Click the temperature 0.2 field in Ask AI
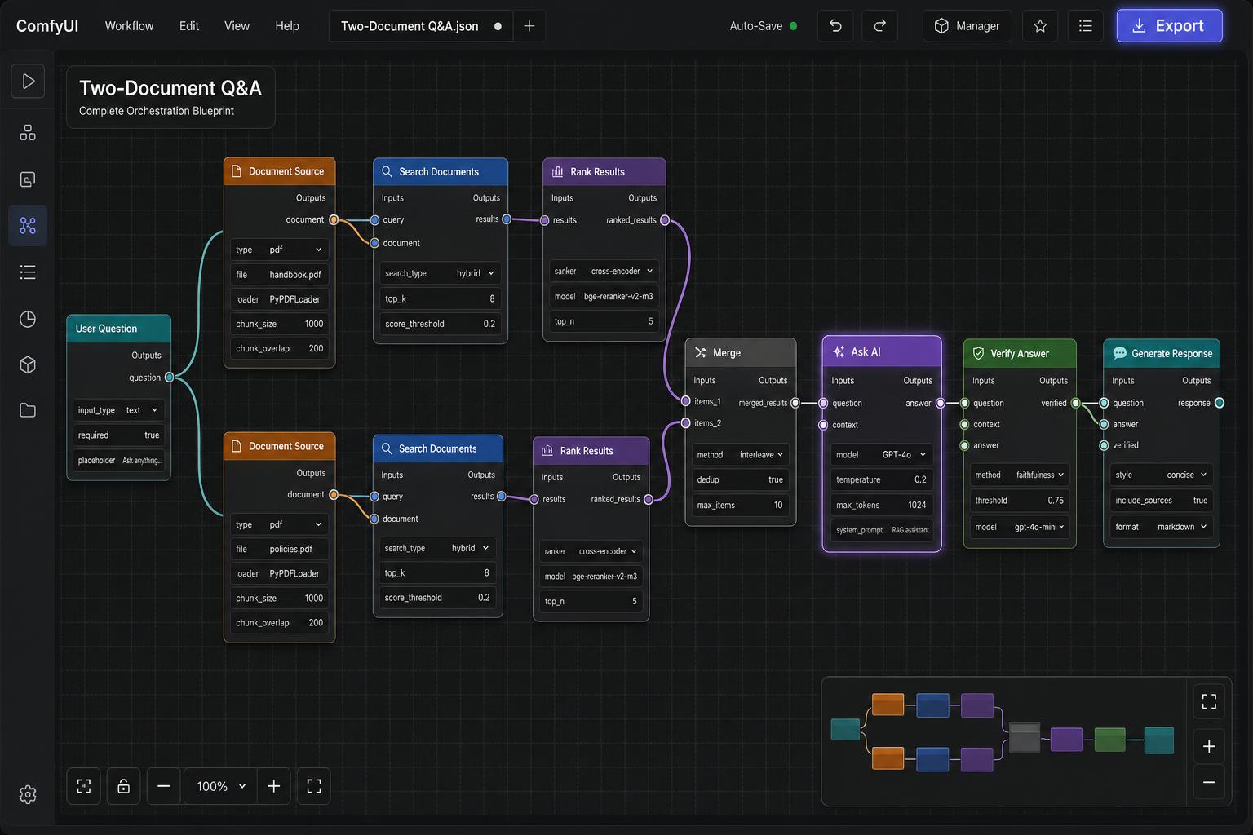Screen dimensions: 1253x835 (x=881, y=479)
